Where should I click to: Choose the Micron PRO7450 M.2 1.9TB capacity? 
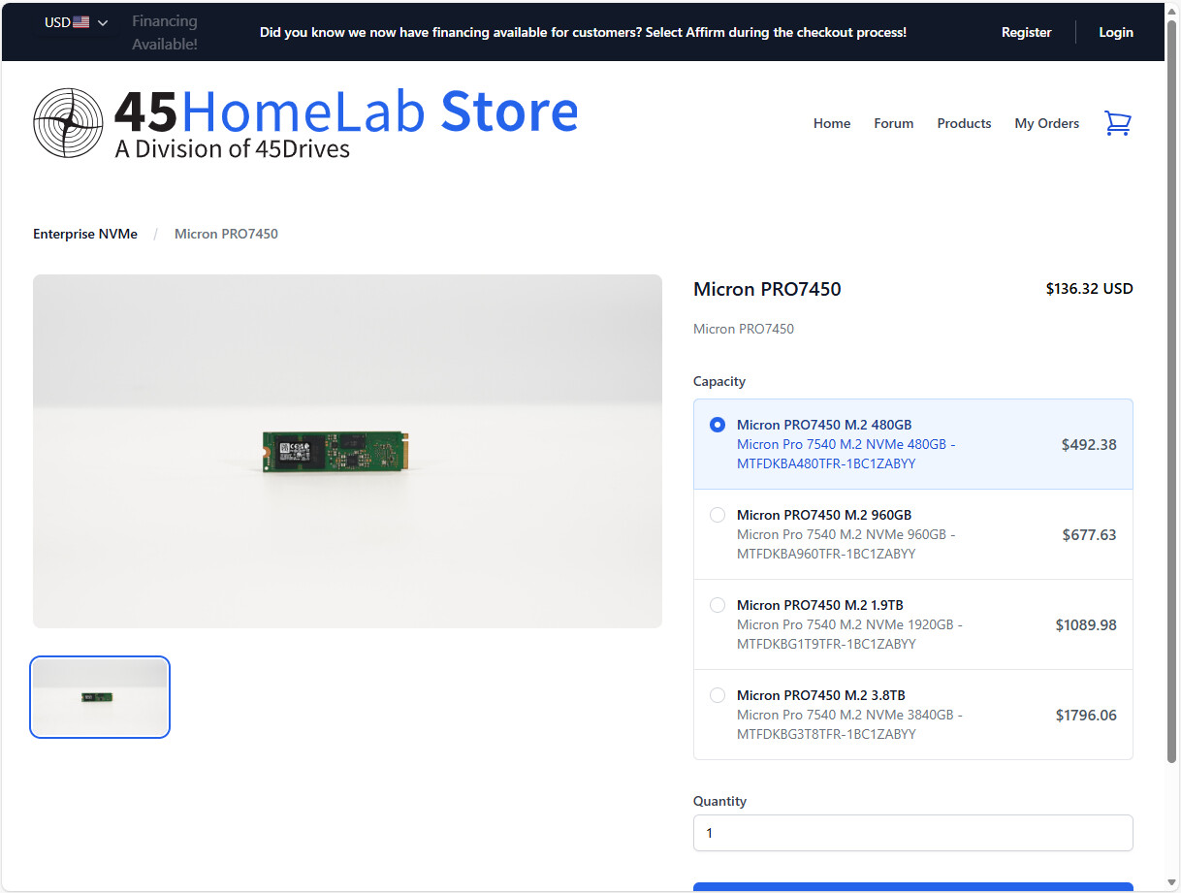(x=718, y=605)
